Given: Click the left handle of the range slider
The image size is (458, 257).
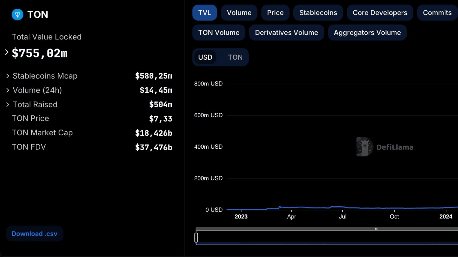Looking at the screenshot, I should [x=196, y=237].
